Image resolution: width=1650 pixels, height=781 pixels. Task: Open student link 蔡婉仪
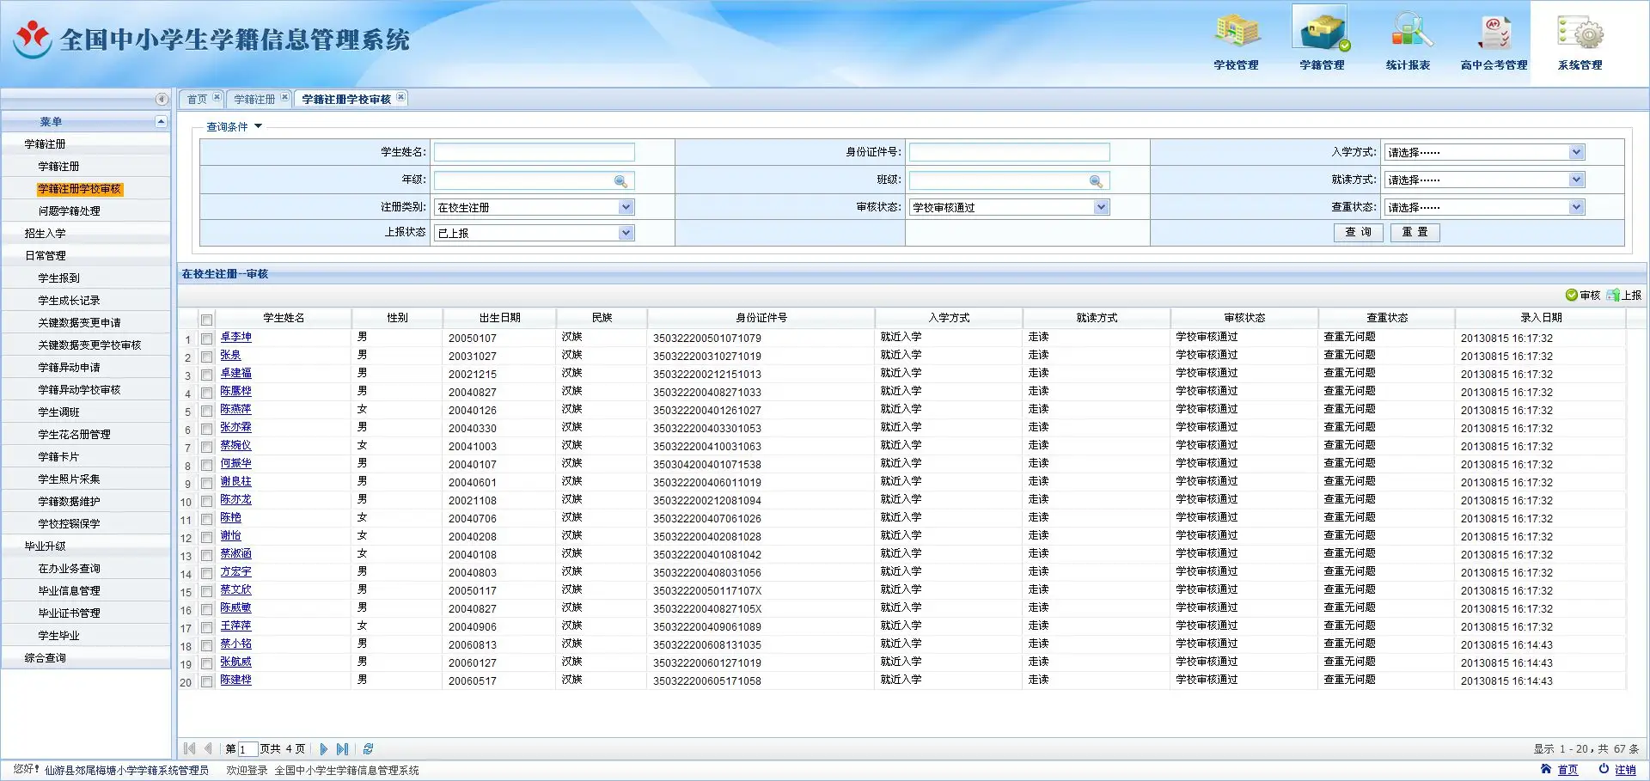(235, 445)
